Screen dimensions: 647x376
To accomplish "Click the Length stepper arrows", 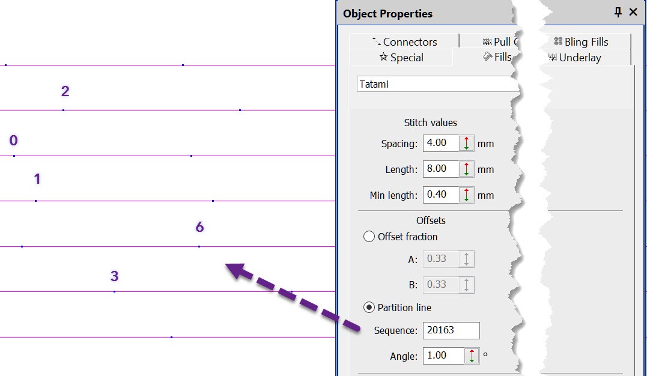I will pos(466,169).
